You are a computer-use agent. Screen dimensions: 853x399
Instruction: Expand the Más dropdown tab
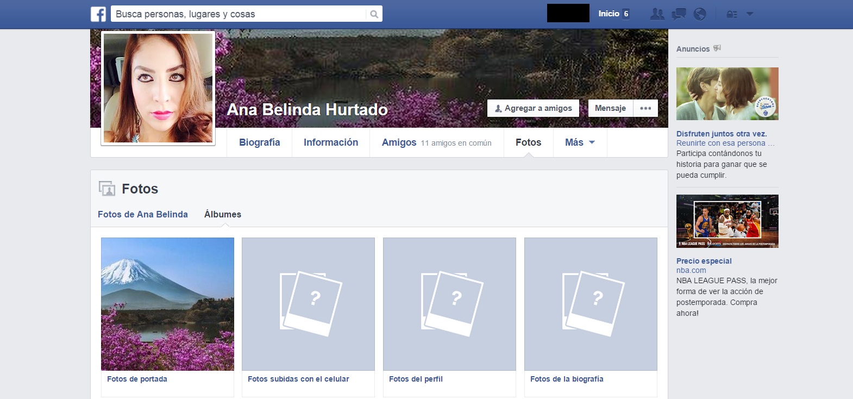pyautogui.click(x=580, y=142)
